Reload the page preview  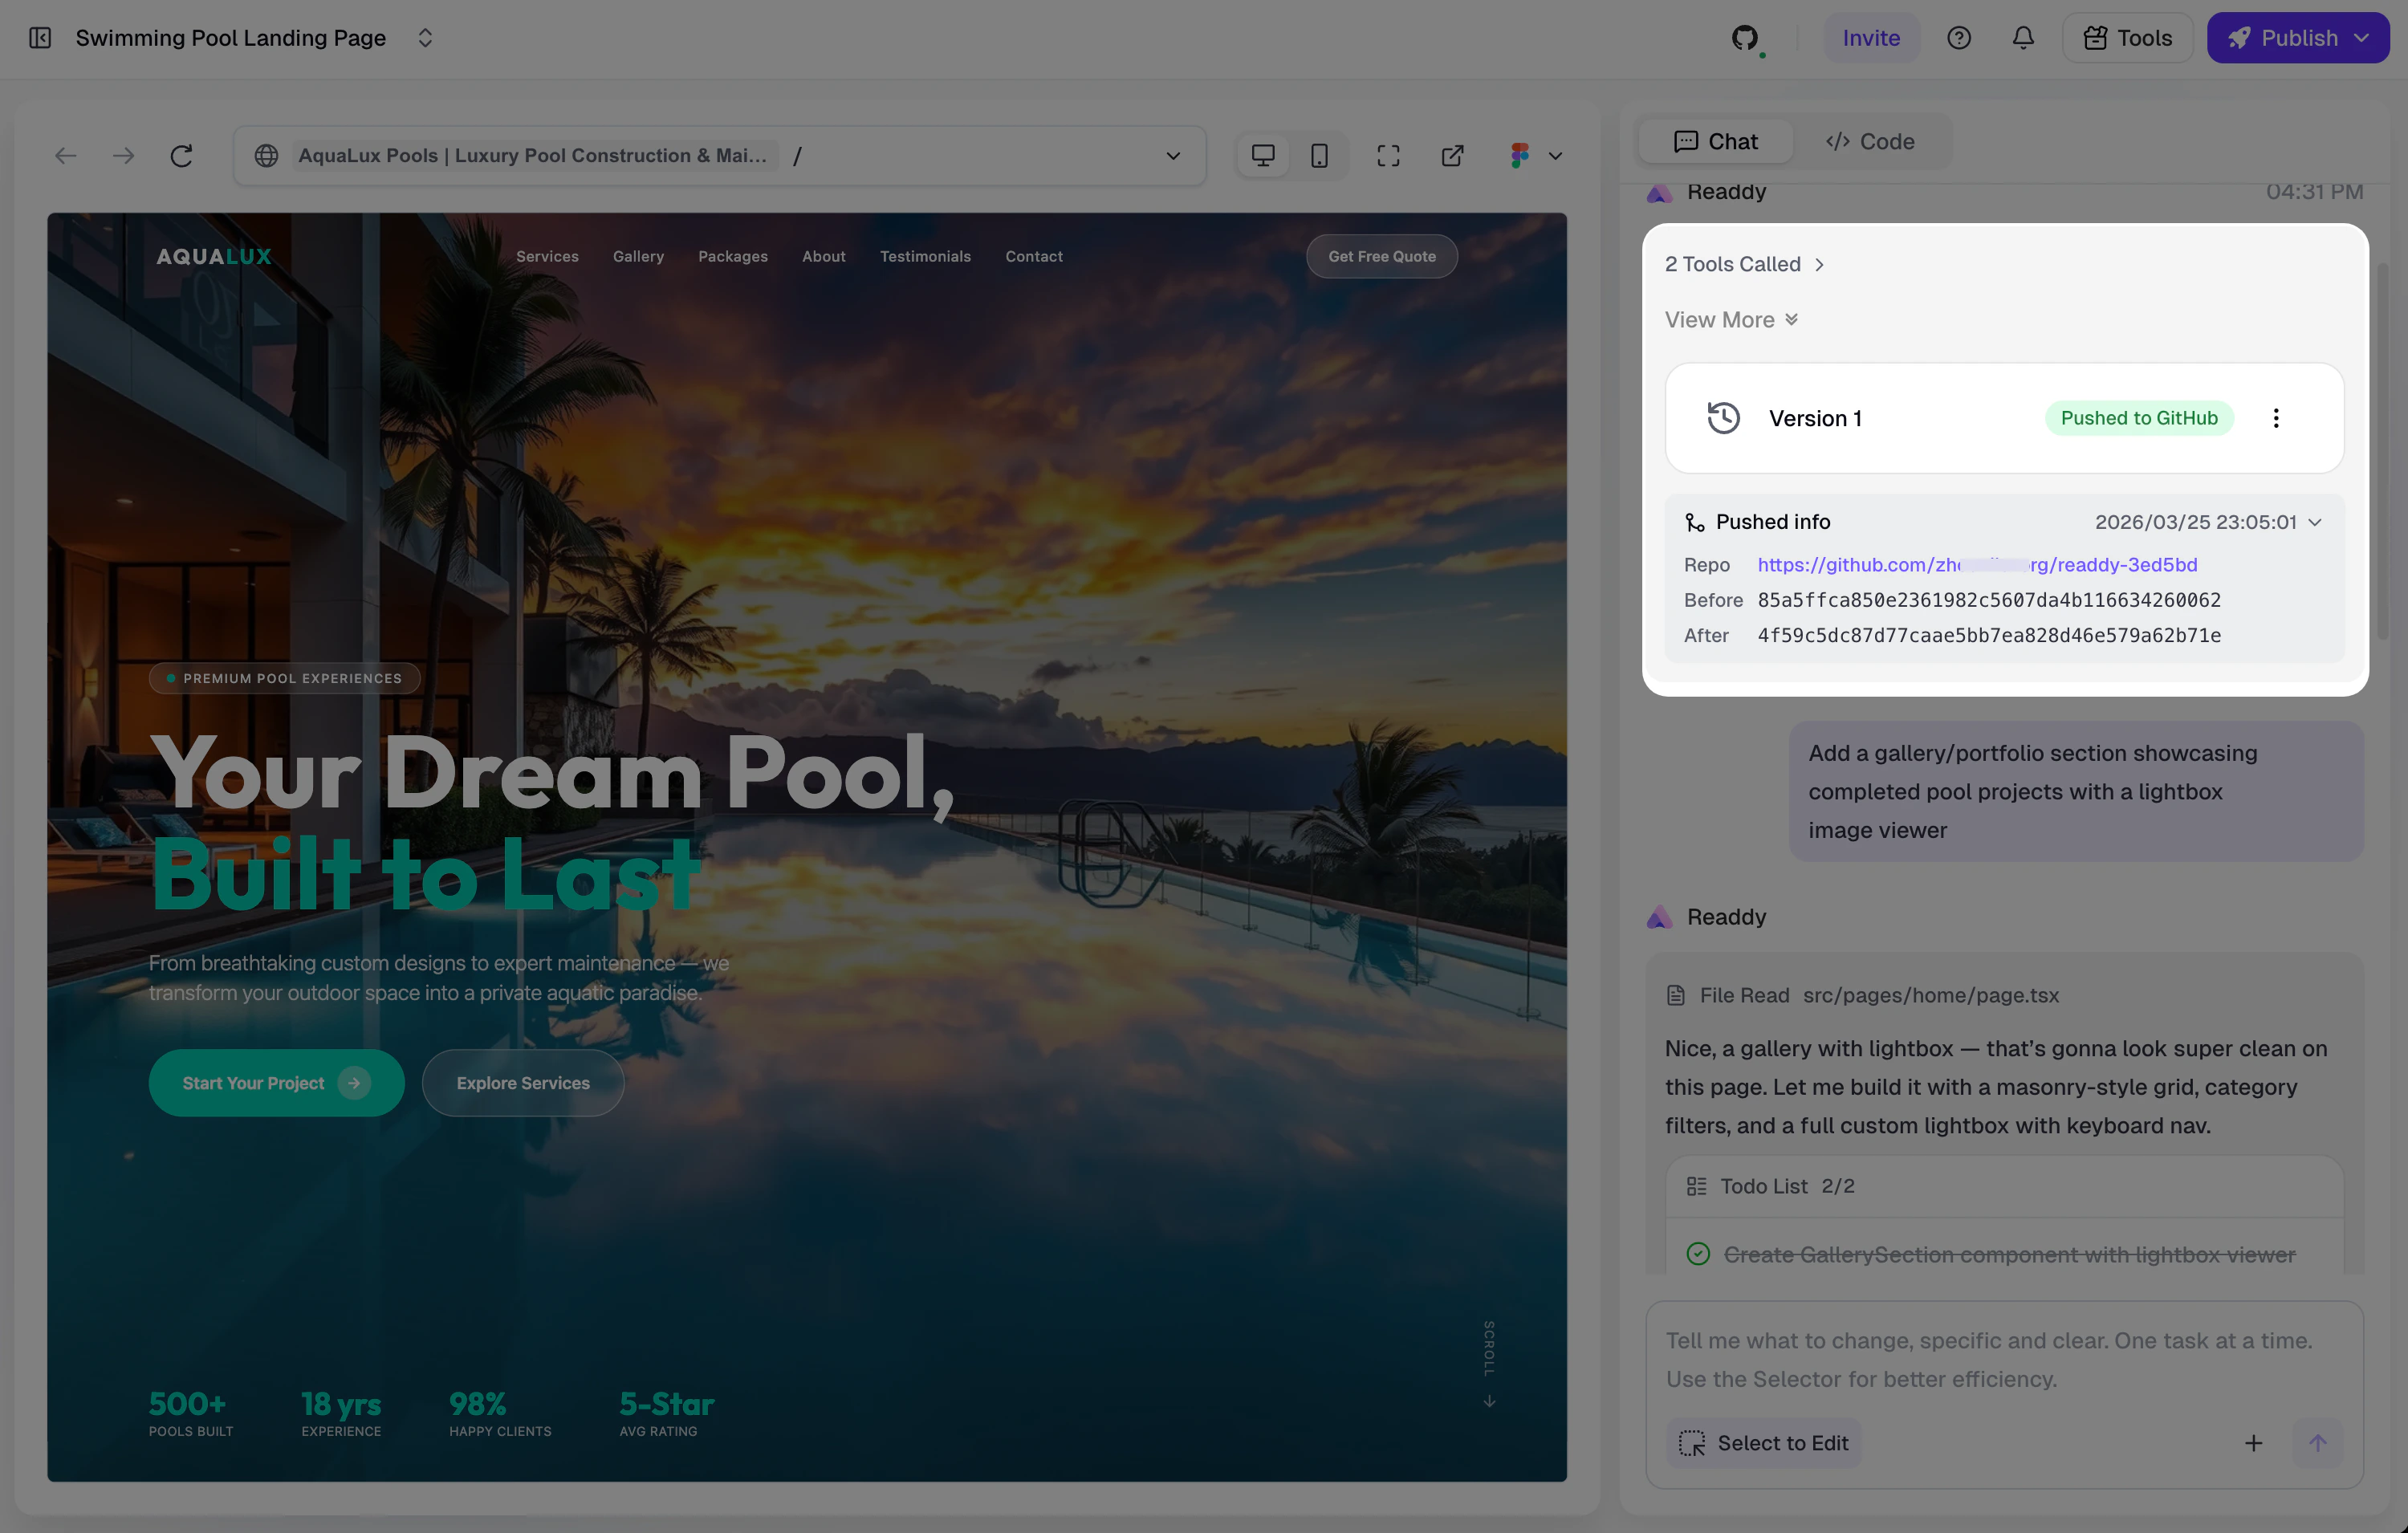(181, 155)
